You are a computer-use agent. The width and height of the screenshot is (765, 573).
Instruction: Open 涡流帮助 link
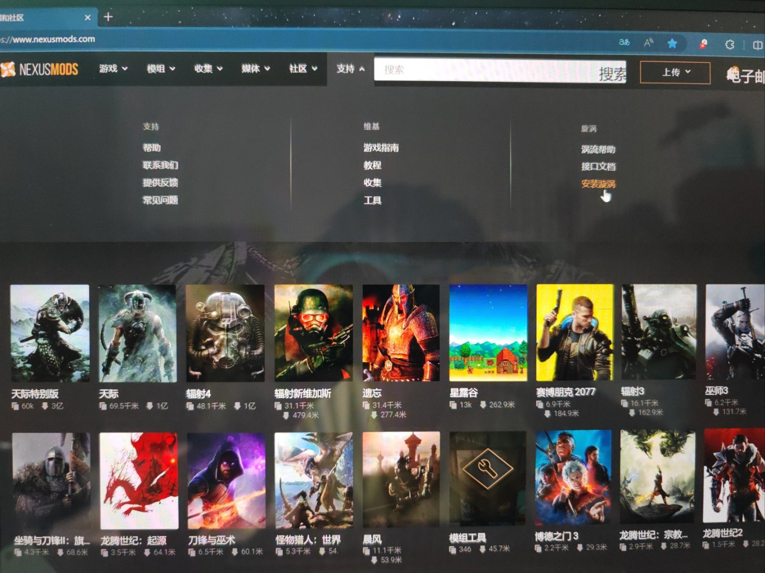(598, 149)
